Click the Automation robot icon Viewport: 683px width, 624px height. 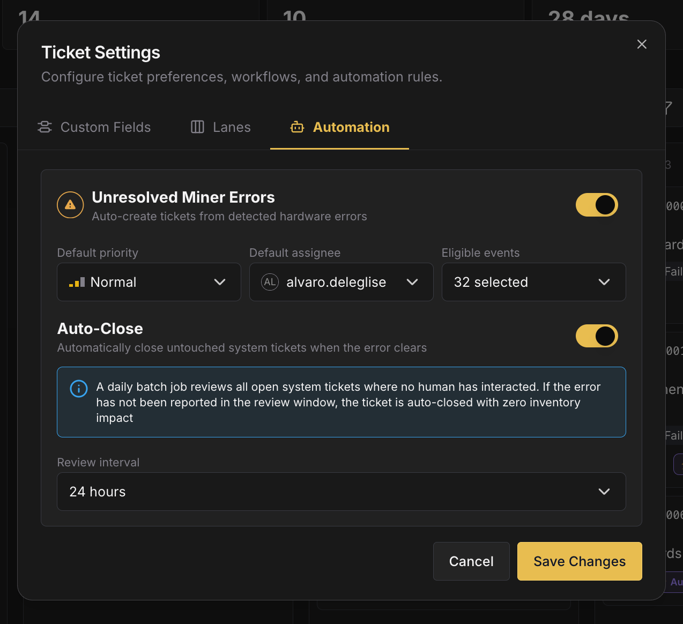297,127
